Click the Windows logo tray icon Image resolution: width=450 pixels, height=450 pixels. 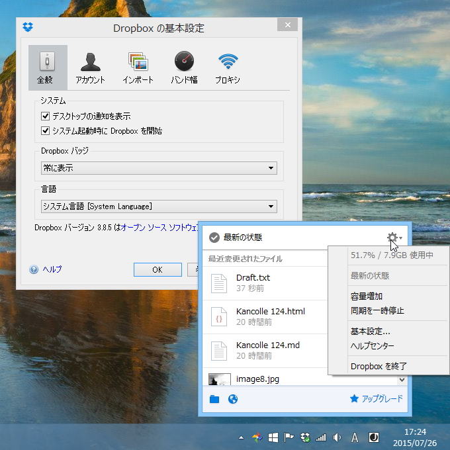pos(273,437)
